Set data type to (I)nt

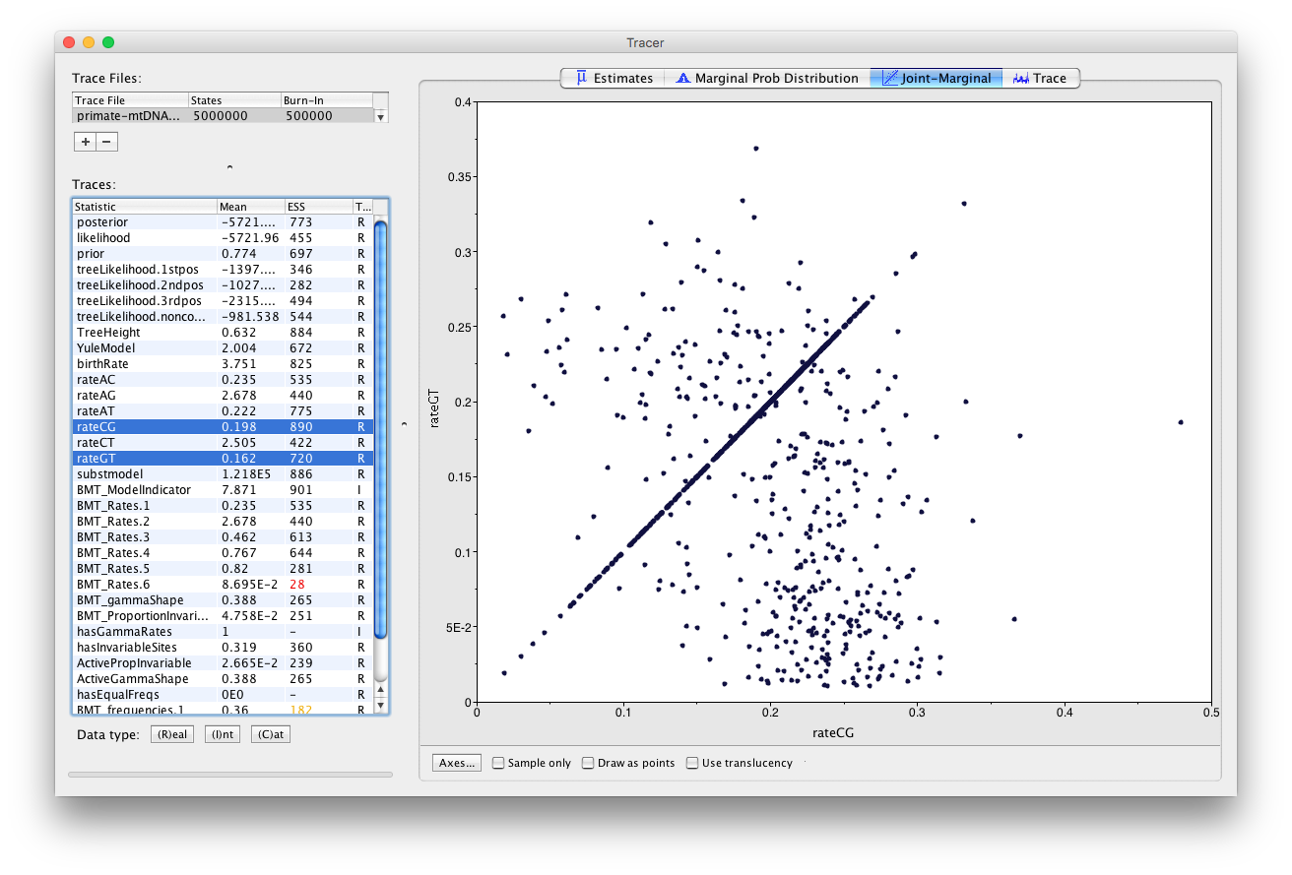223,734
